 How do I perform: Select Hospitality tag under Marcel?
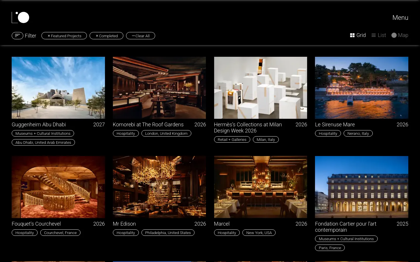tap(227, 233)
